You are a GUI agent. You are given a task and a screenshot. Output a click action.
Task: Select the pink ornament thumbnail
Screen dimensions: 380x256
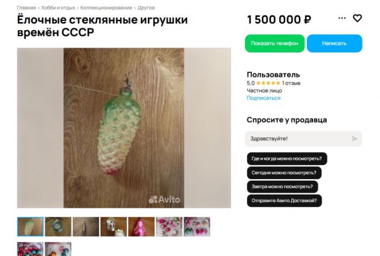point(141,227)
